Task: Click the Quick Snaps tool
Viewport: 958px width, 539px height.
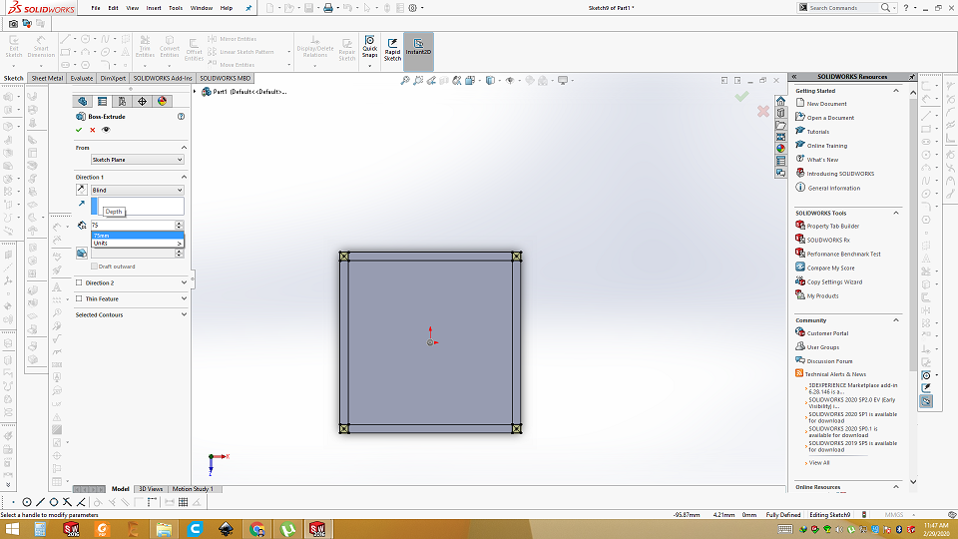Action: click(369, 47)
